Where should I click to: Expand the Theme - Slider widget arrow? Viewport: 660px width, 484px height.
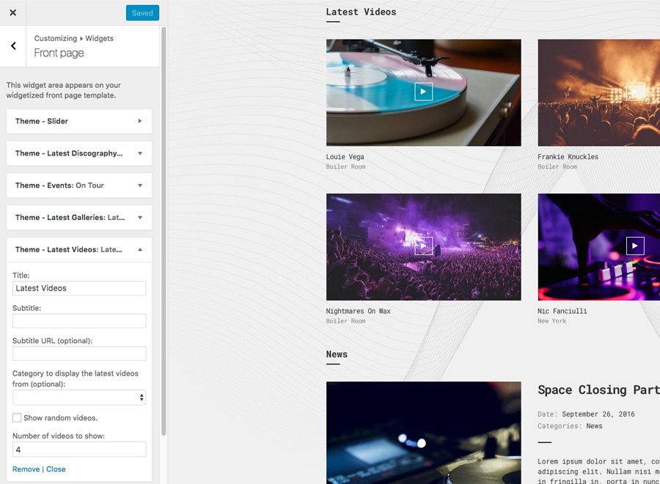pos(140,121)
